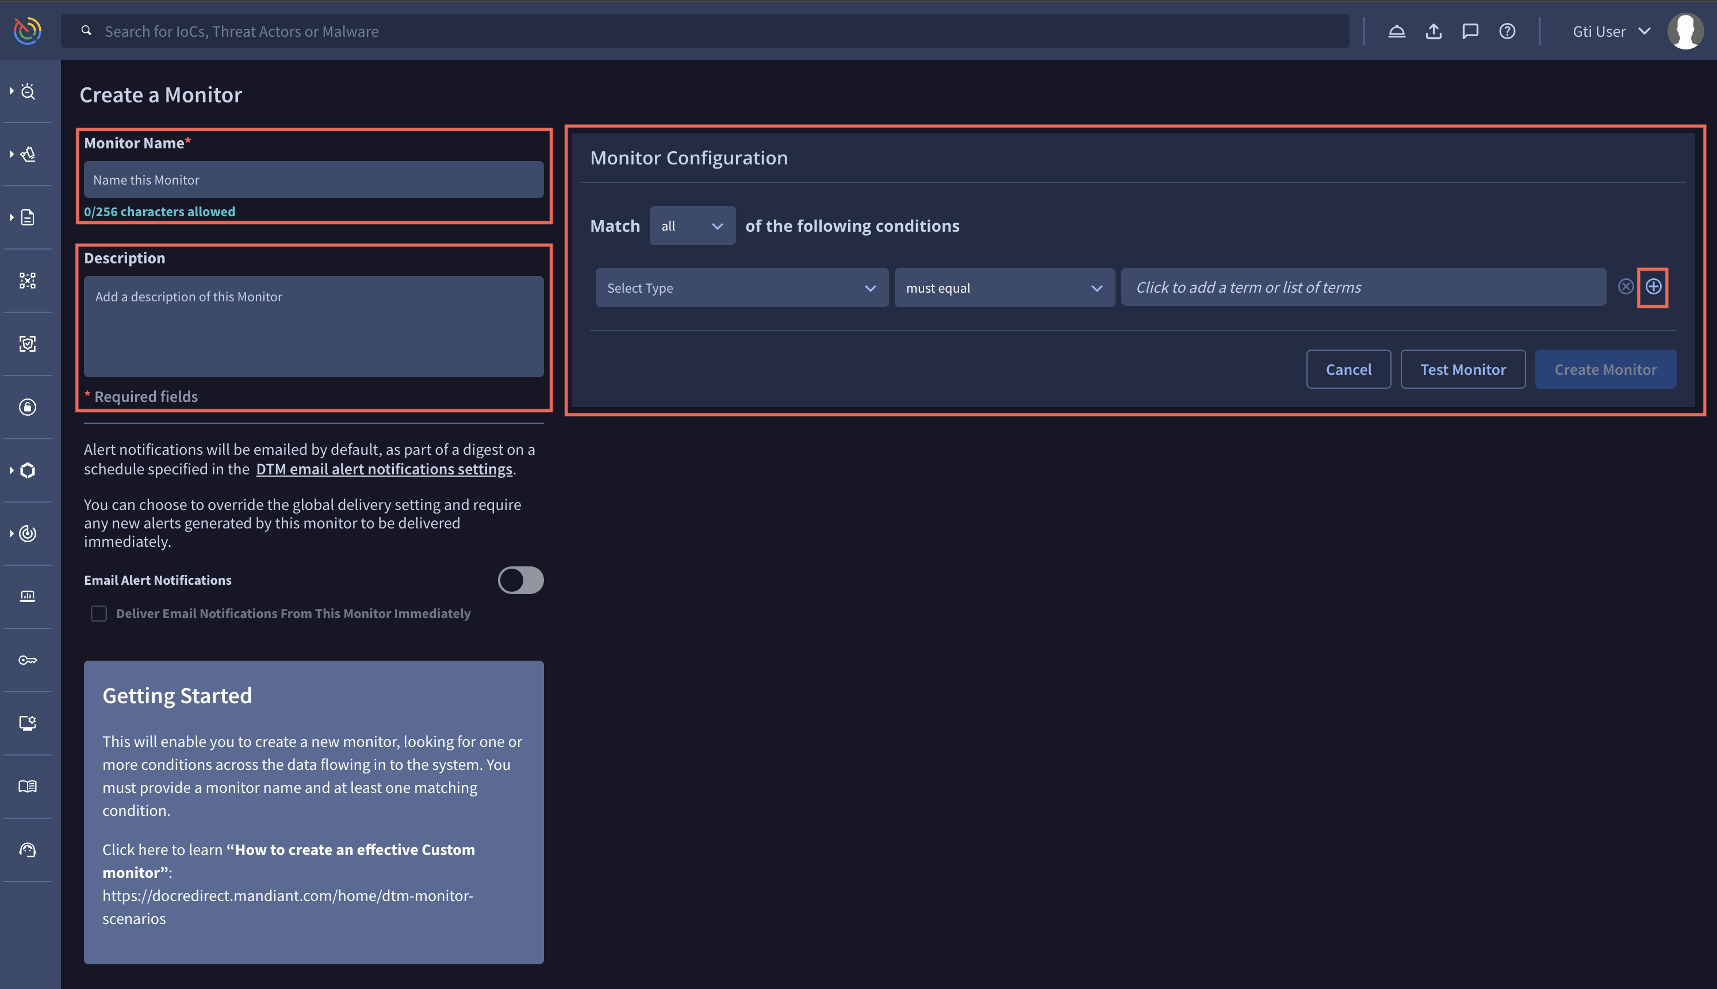
Task: Click the Create Monitor button
Action: [1605, 370]
